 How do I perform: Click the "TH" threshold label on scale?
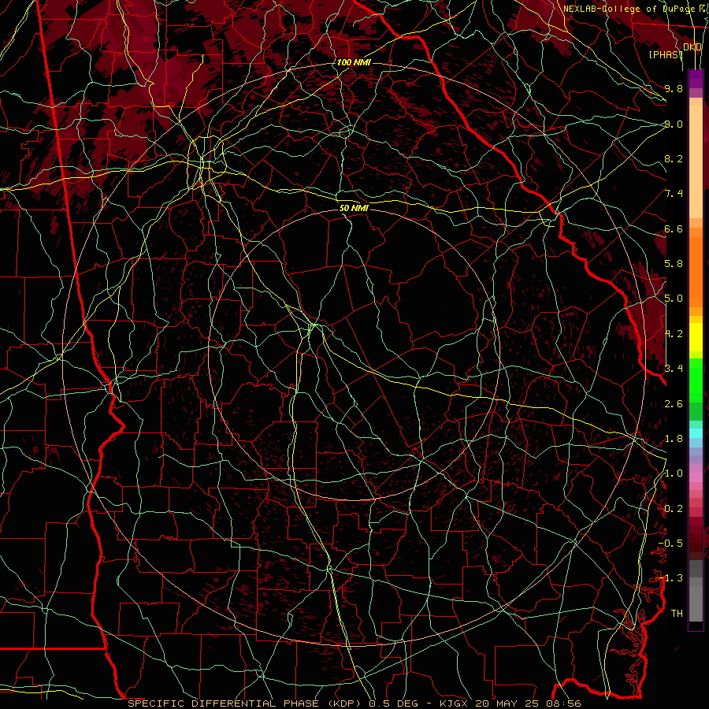tap(677, 614)
